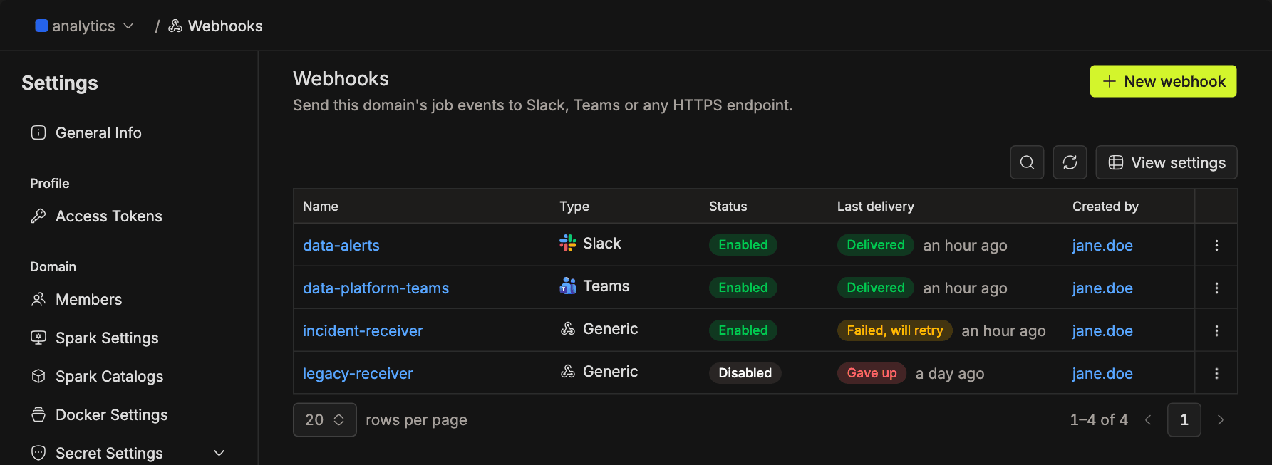Open row actions for incident-receiver
The image size is (1272, 465).
[1216, 330]
